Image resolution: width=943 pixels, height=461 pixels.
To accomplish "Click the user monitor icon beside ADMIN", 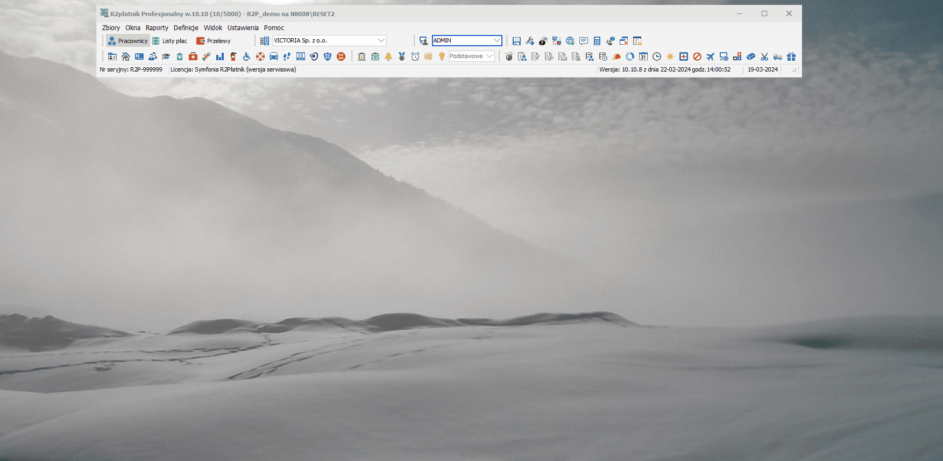I will (x=424, y=41).
